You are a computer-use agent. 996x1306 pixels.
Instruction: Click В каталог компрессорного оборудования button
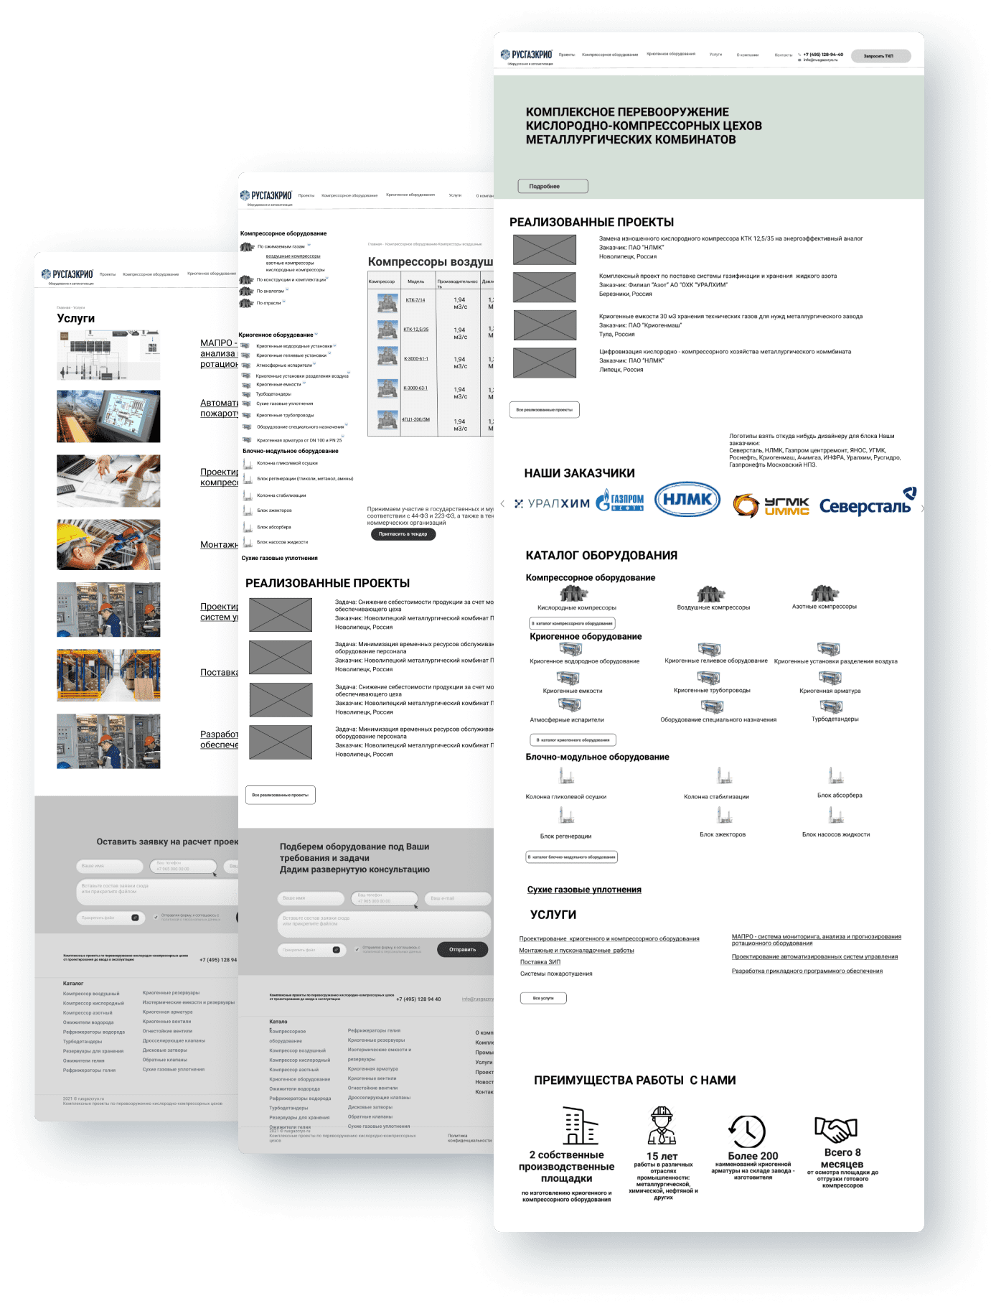tap(572, 623)
